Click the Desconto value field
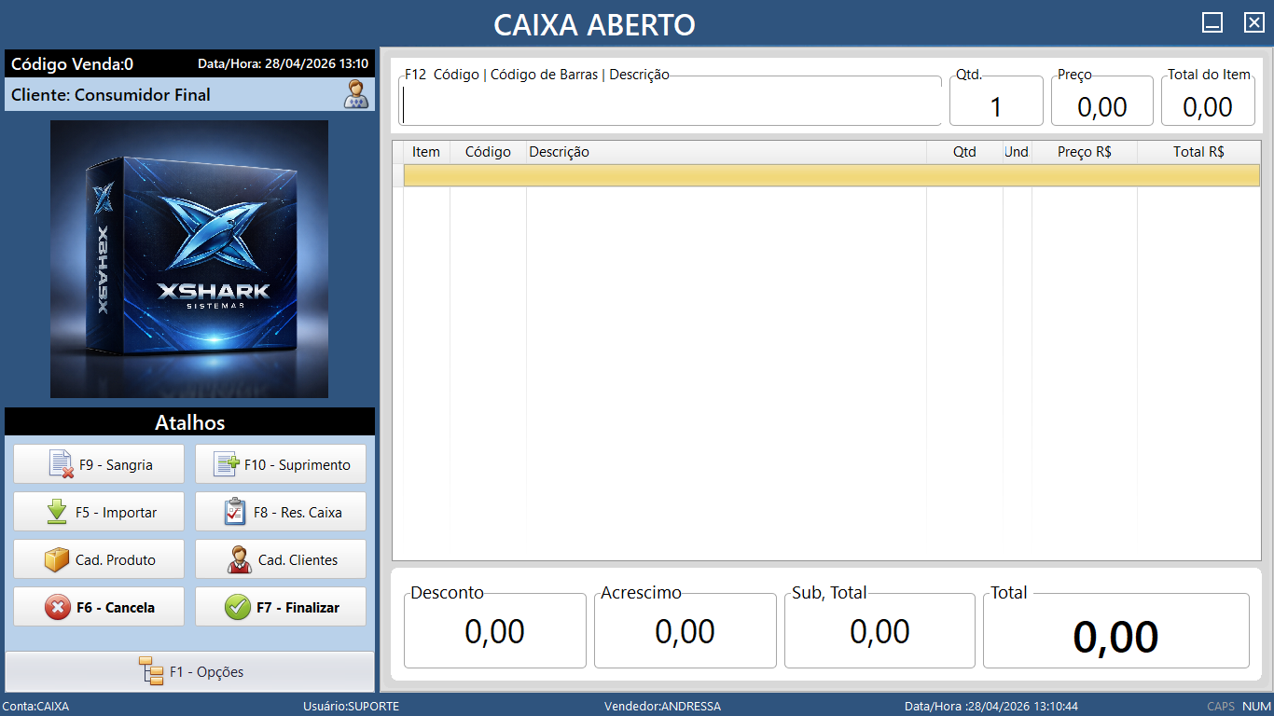 495,631
